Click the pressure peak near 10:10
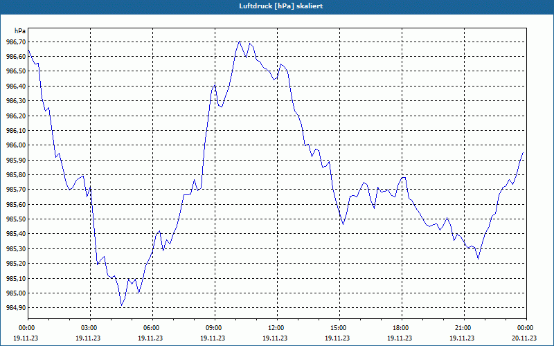This screenshot has width=554, height=346. pos(240,42)
